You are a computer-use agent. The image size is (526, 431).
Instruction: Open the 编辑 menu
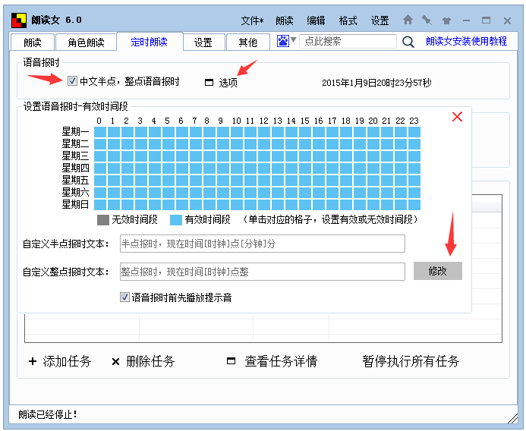316,20
